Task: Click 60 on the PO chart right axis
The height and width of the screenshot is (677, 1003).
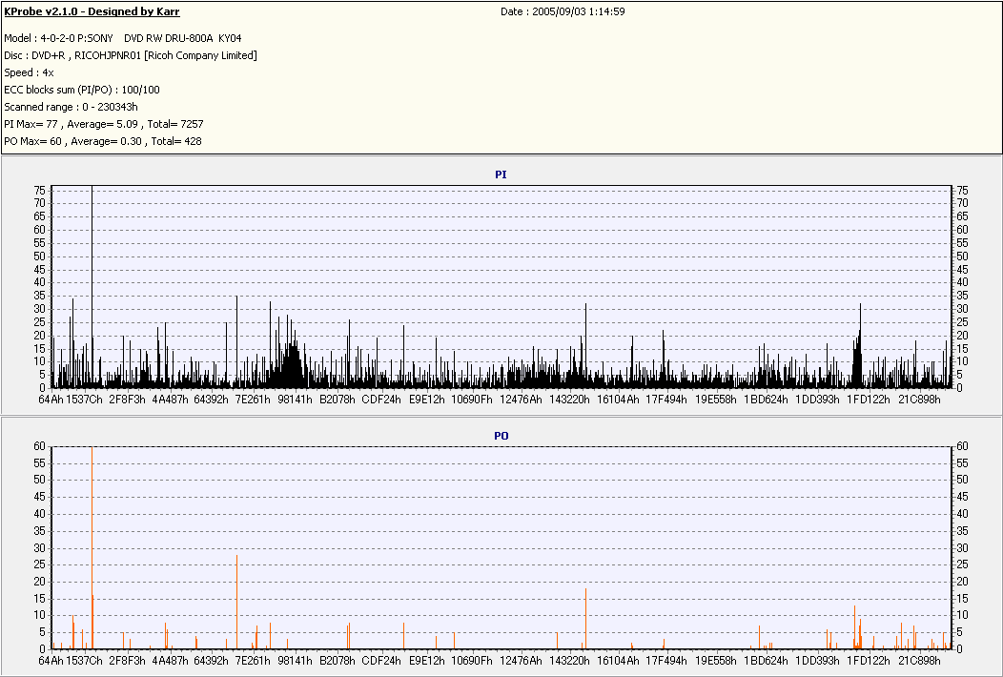Action: [962, 446]
